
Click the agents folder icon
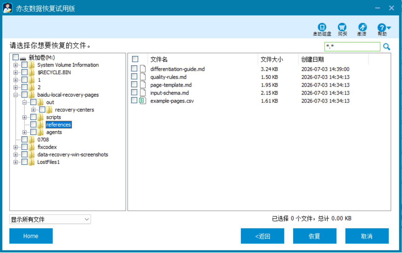[x=40, y=132]
